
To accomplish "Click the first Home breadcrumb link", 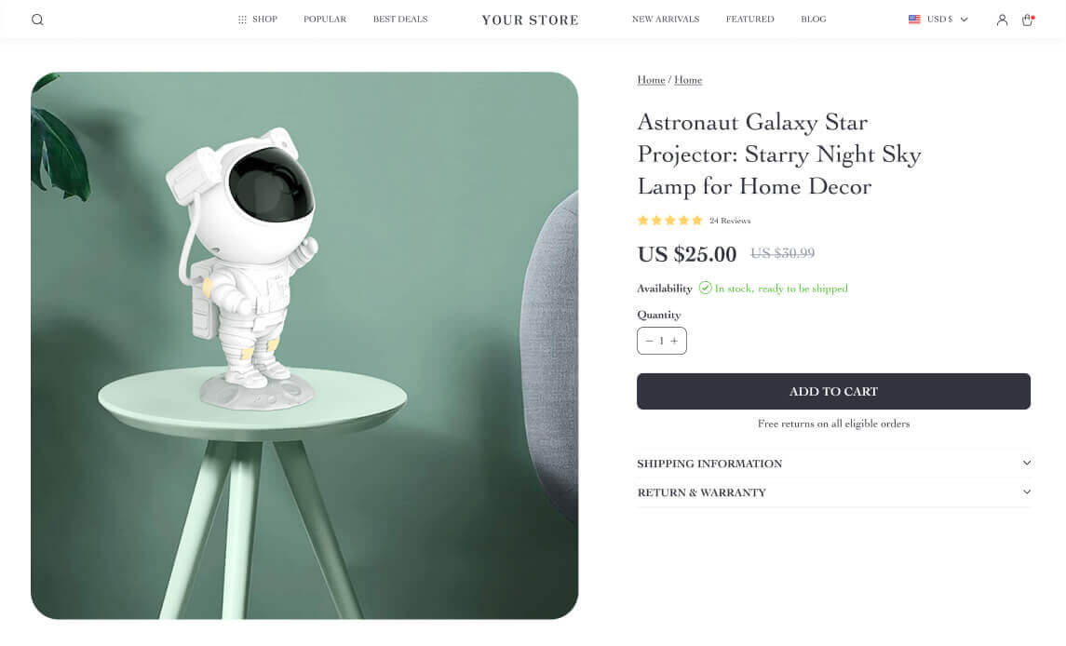I will click(x=651, y=80).
